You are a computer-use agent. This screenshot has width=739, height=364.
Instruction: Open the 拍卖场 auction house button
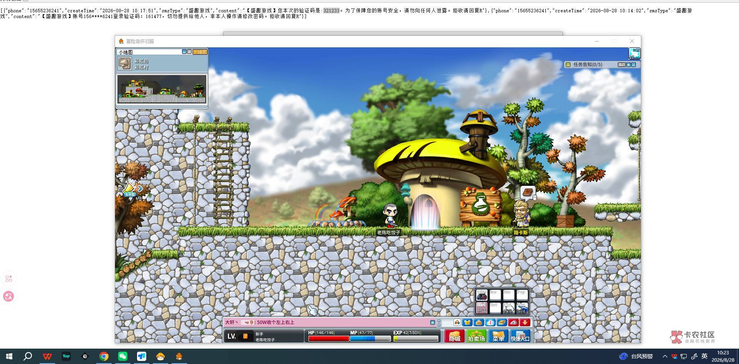476,336
